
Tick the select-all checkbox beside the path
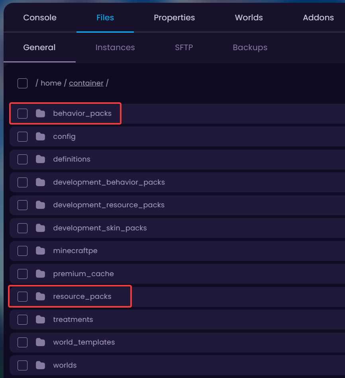22,83
